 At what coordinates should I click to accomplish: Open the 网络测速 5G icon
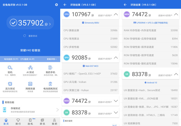click(x=30, y=84)
